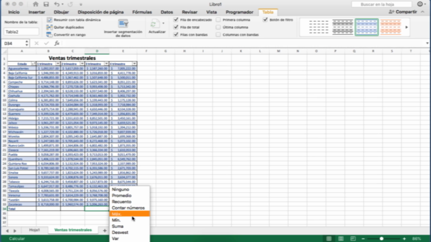
Task: Switch to the Hoja1 sheet tab
Action: pyautogui.click(x=34, y=230)
